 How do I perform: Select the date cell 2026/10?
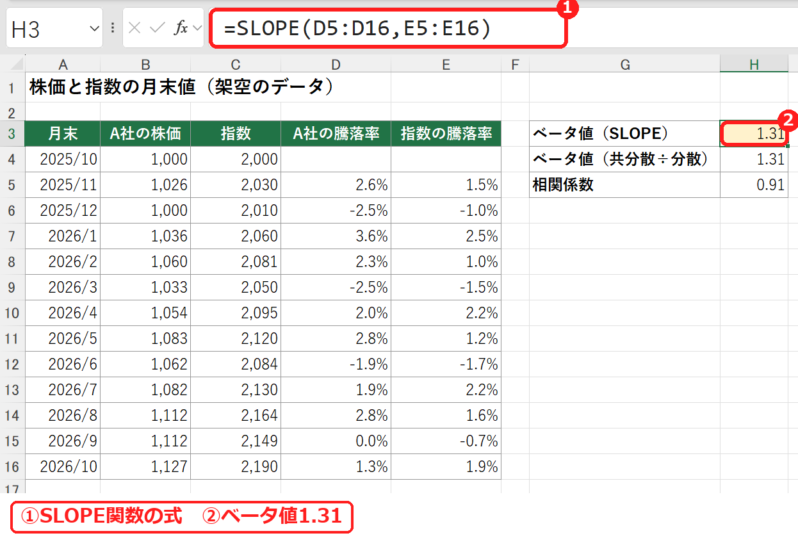(x=63, y=466)
